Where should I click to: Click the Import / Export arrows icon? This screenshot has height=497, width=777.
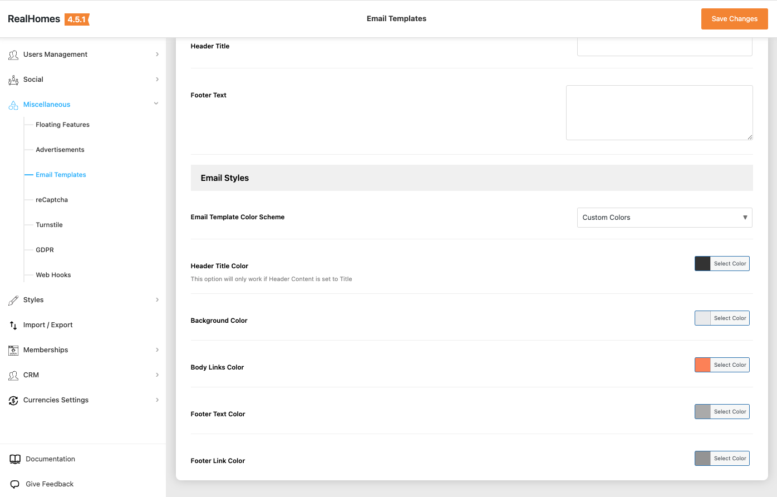13,325
